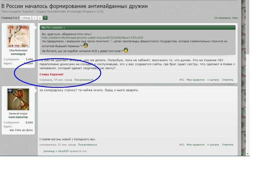This screenshot has height=192, width=256.
Task: Open page 2 of the thread
Action: [x=40, y=18]
